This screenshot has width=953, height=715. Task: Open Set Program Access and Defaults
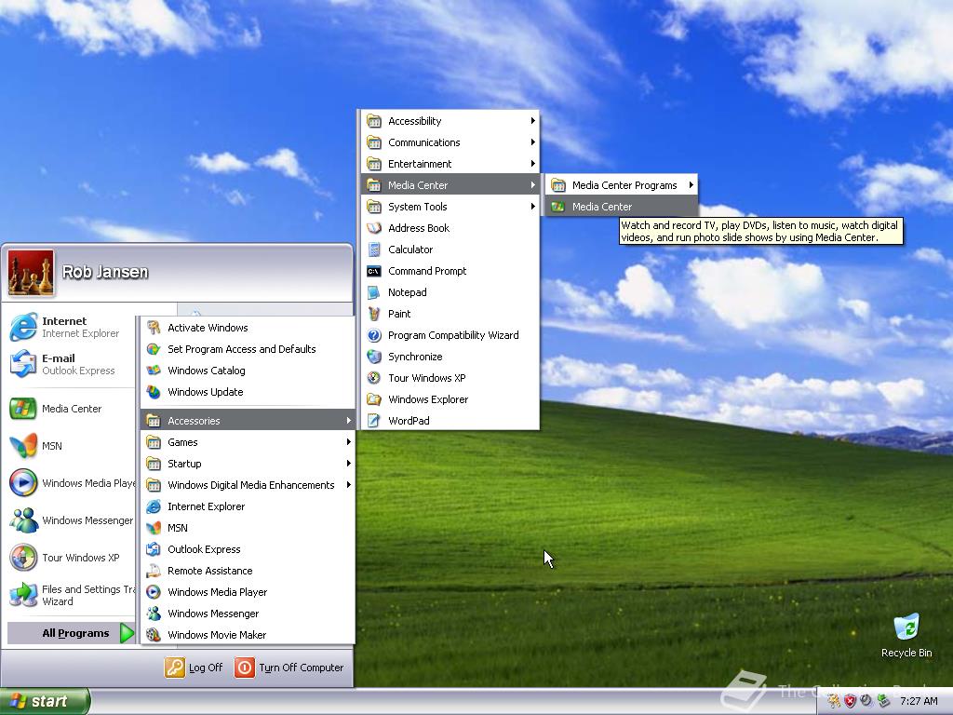point(248,349)
